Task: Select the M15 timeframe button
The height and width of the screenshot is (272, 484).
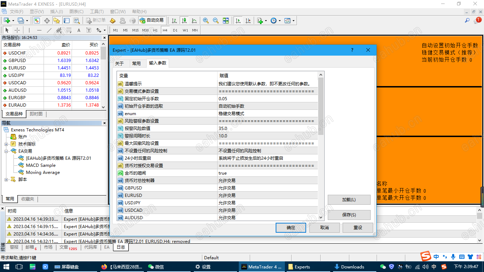Action: pyautogui.click(x=135, y=30)
